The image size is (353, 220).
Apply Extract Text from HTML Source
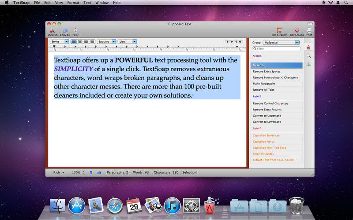click(277, 160)
